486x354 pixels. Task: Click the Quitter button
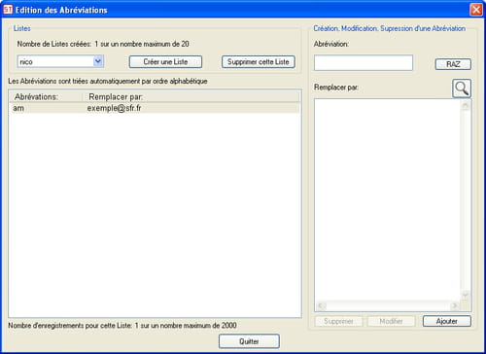click(x=249, y=341)
